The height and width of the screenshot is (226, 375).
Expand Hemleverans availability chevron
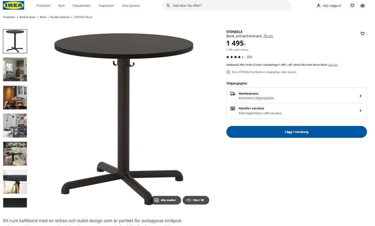pyautogui.click(x=361, y=96)
